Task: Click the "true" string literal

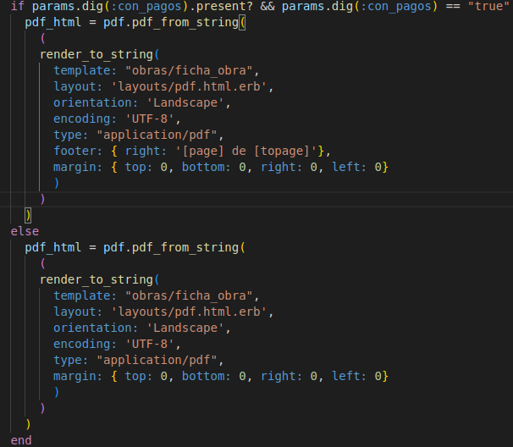Action: pyautogui.click(x=488, y=6)
